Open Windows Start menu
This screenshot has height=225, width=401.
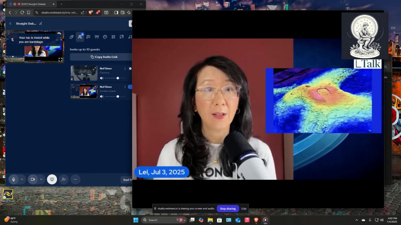point(136,220)
